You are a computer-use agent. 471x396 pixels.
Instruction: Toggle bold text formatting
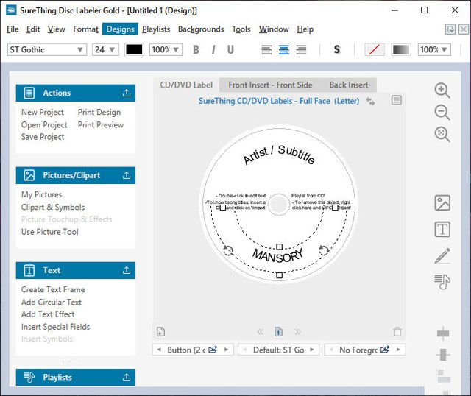pyautogui.click(x=196, y=50)
